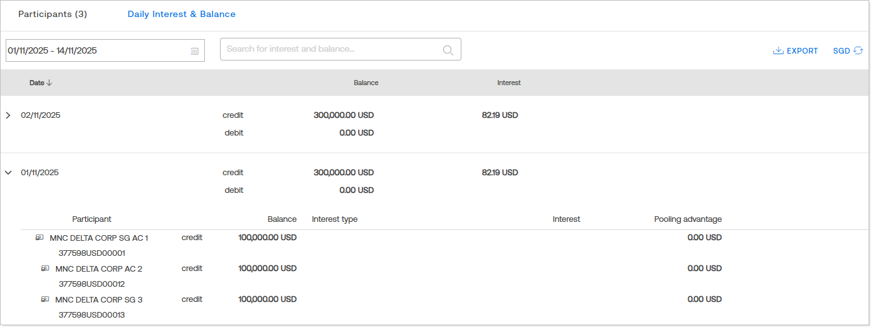Click the date range input field

(x=95, y=50)
